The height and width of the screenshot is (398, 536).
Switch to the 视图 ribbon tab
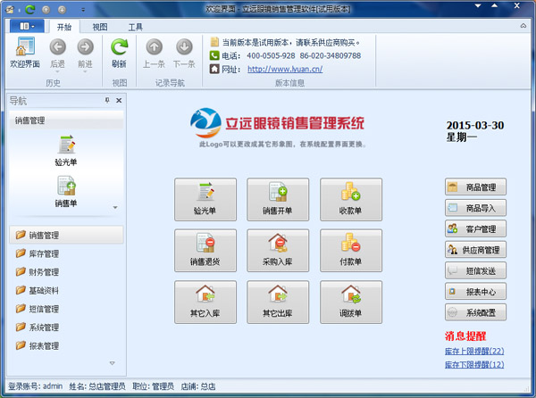[100, 27]
